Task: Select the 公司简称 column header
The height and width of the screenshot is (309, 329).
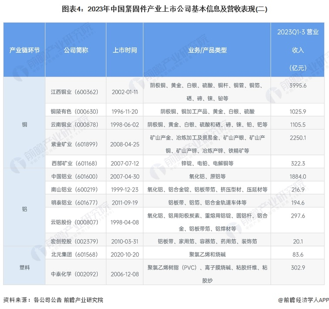Action: (76, 50)
